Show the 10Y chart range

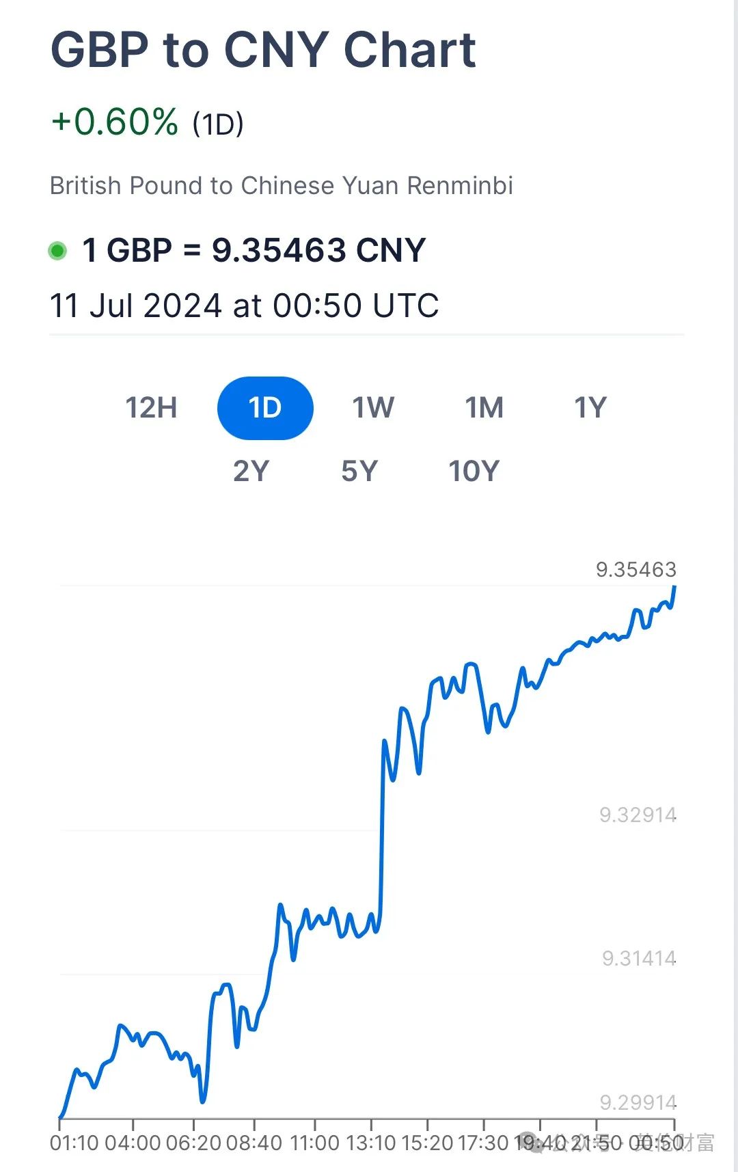(474, 471)
